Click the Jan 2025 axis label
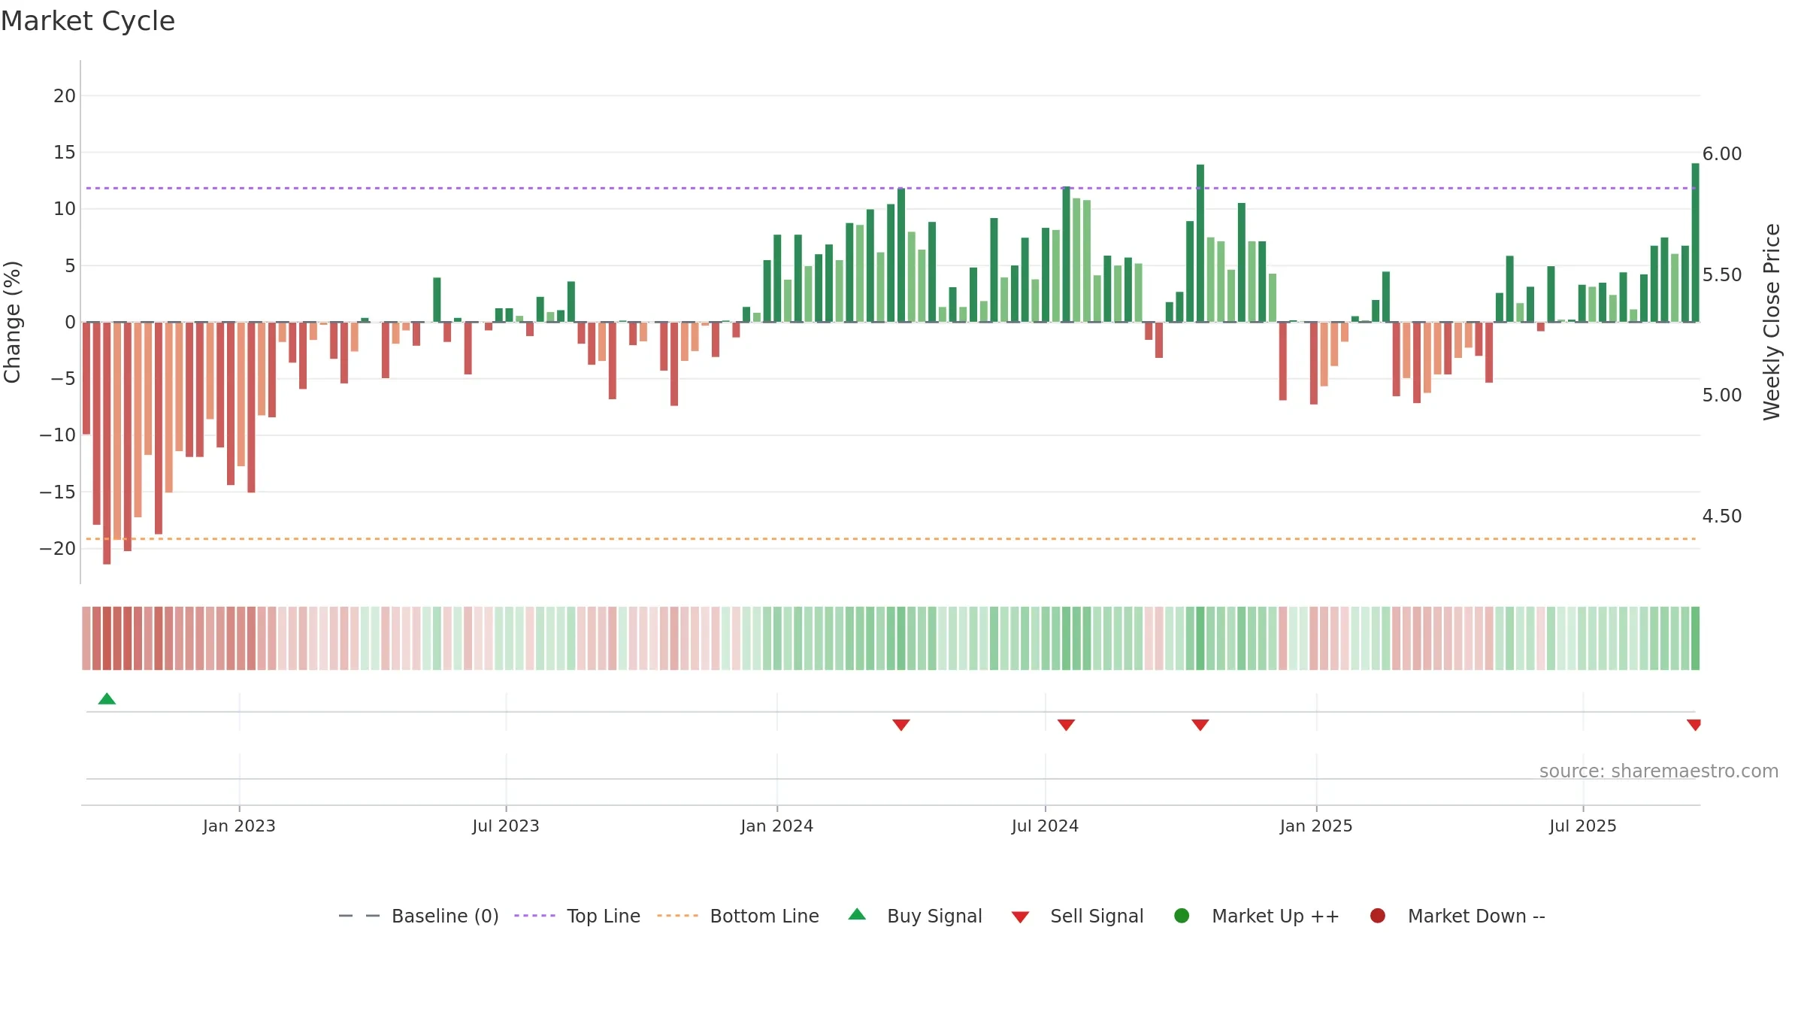 [1316, 826]
